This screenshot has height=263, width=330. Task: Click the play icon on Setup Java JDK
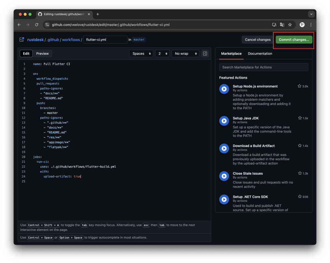[224, 121]
